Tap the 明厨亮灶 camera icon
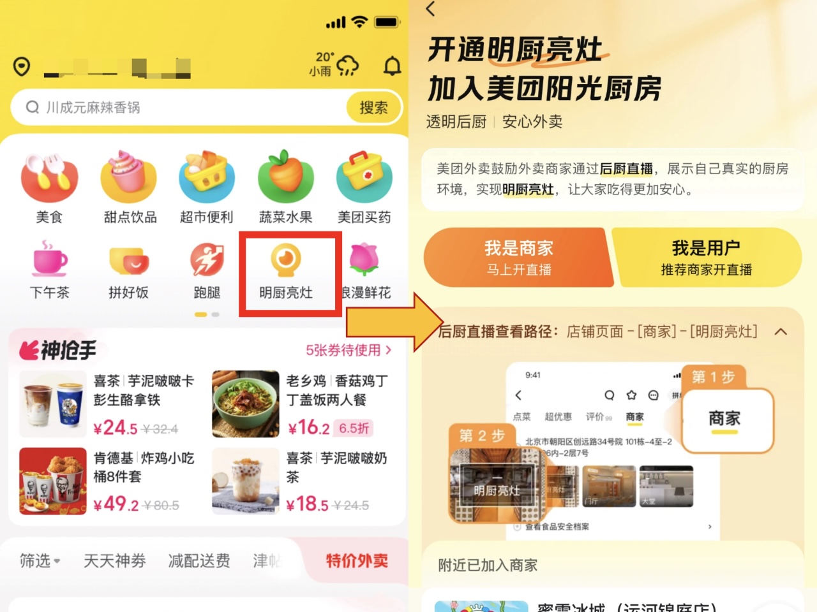 [286, 261]
